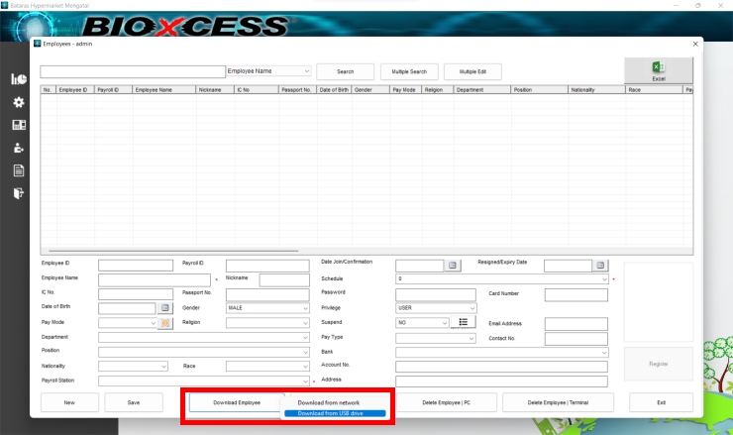
Task: Open settings gear in left sidebar
Action: click(18, 102)
